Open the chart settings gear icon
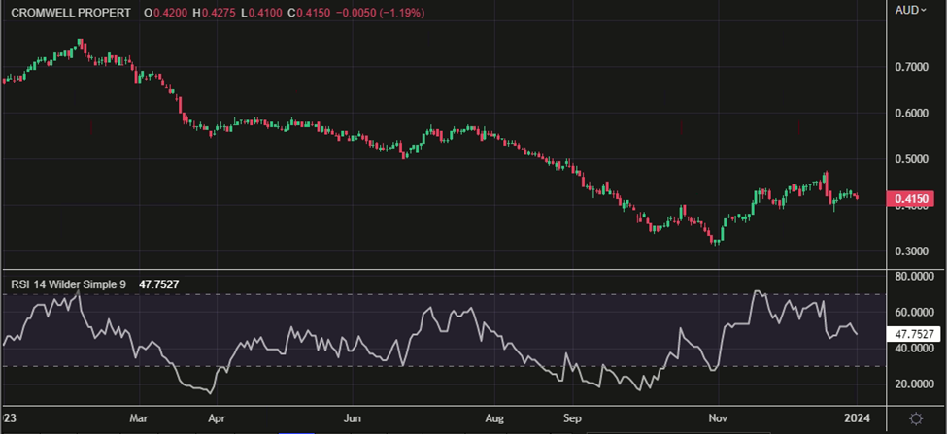This screenshot has width=947, height=434. 916,418
